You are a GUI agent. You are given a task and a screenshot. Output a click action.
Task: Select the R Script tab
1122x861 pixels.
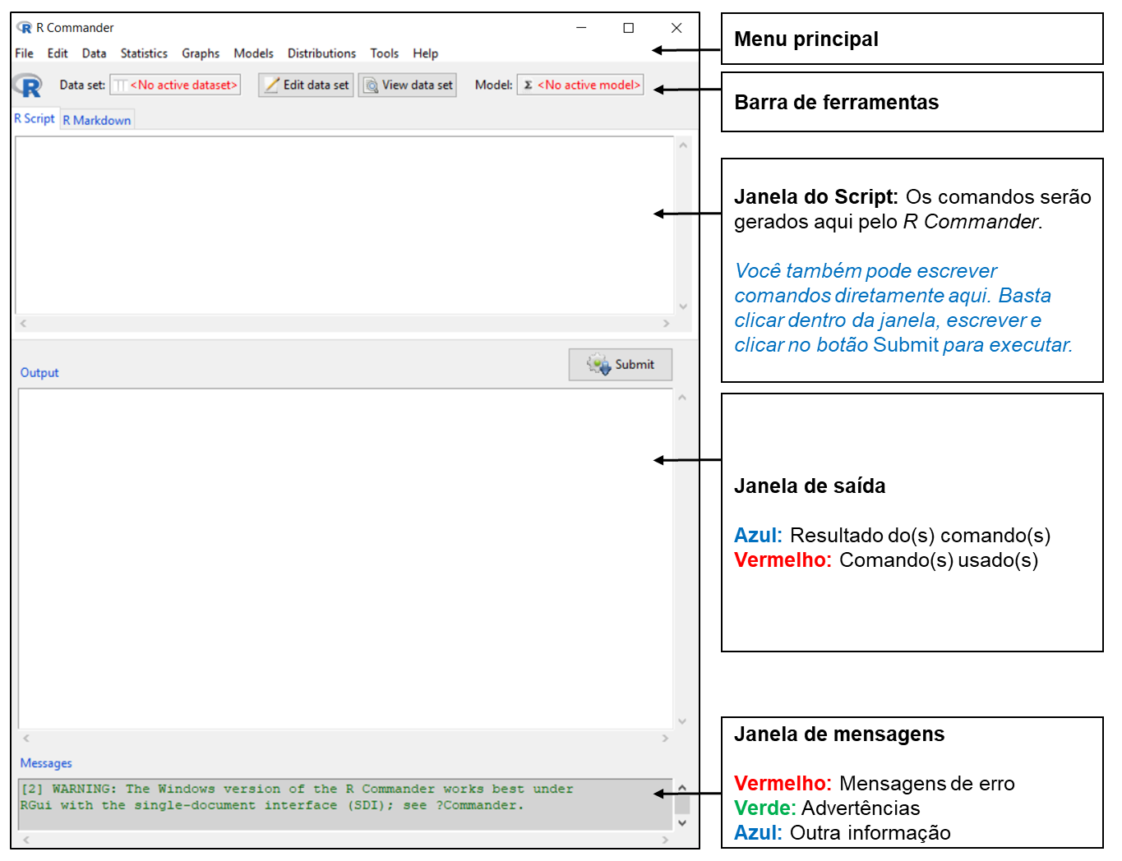(x=35, y=119)
